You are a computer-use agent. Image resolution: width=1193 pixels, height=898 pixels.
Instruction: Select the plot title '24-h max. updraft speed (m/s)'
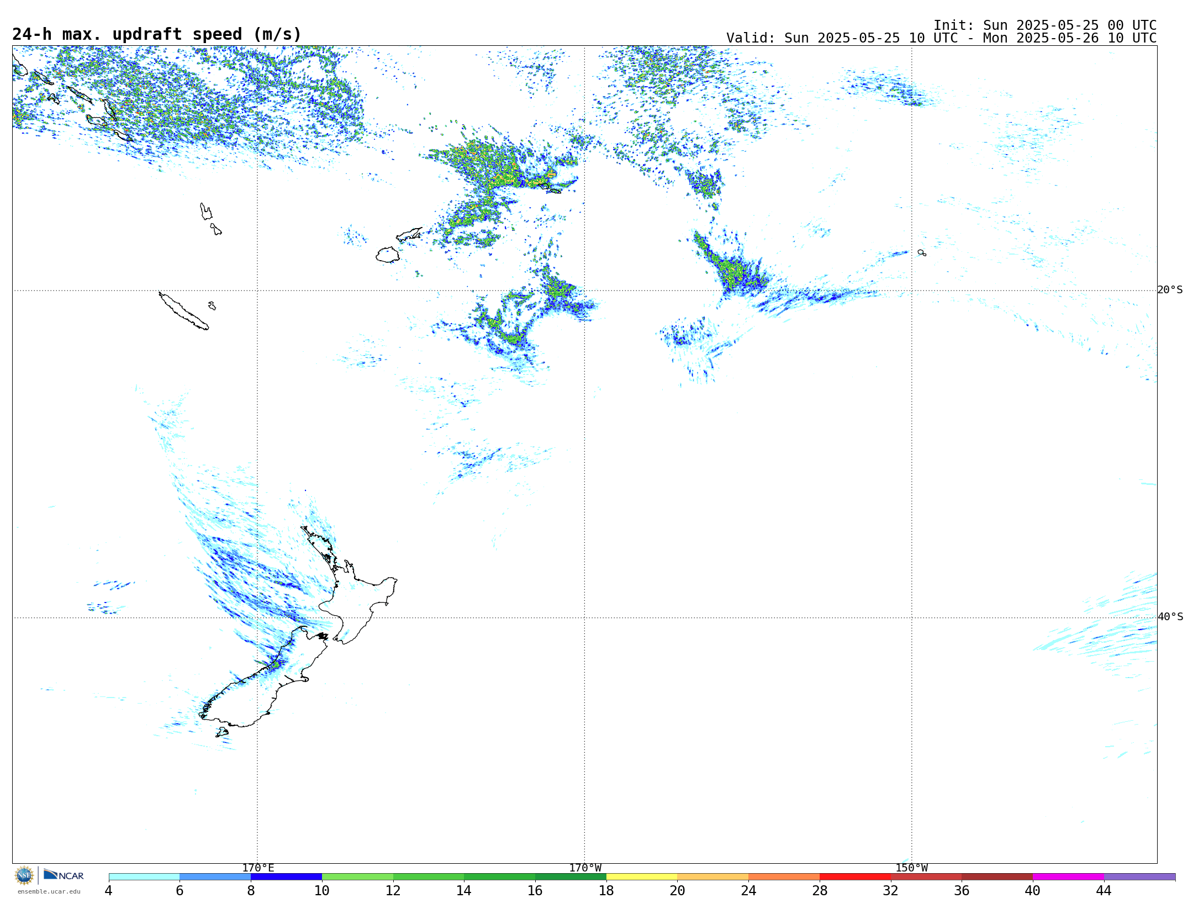(x=157, y=34)
